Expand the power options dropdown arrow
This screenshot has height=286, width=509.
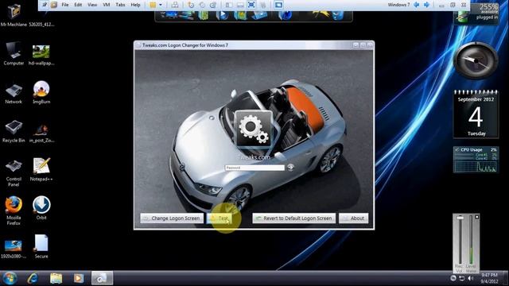click(x=161, y=5)
